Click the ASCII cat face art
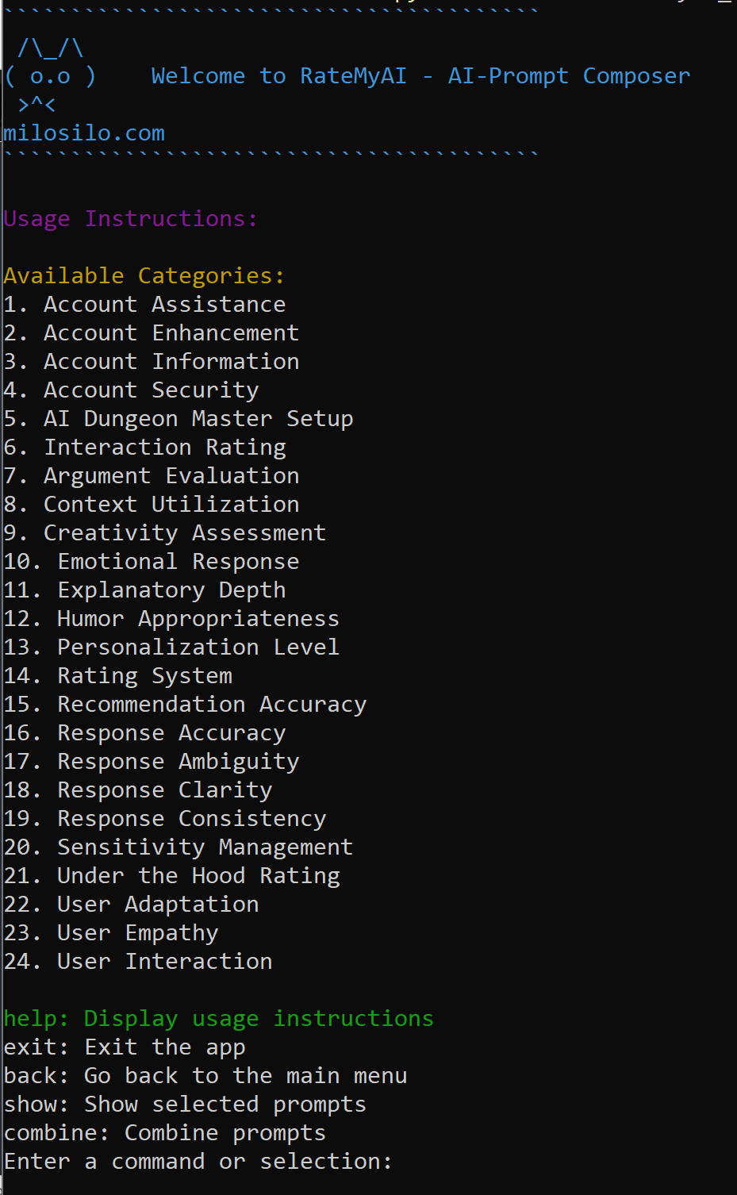The image size is (737, 1195). (50, 76)
